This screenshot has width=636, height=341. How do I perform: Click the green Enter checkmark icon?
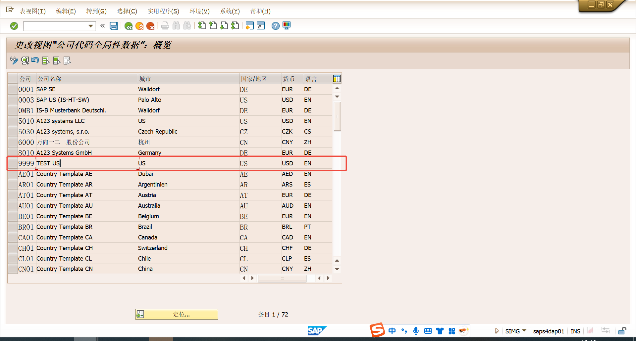coord(14,26)
